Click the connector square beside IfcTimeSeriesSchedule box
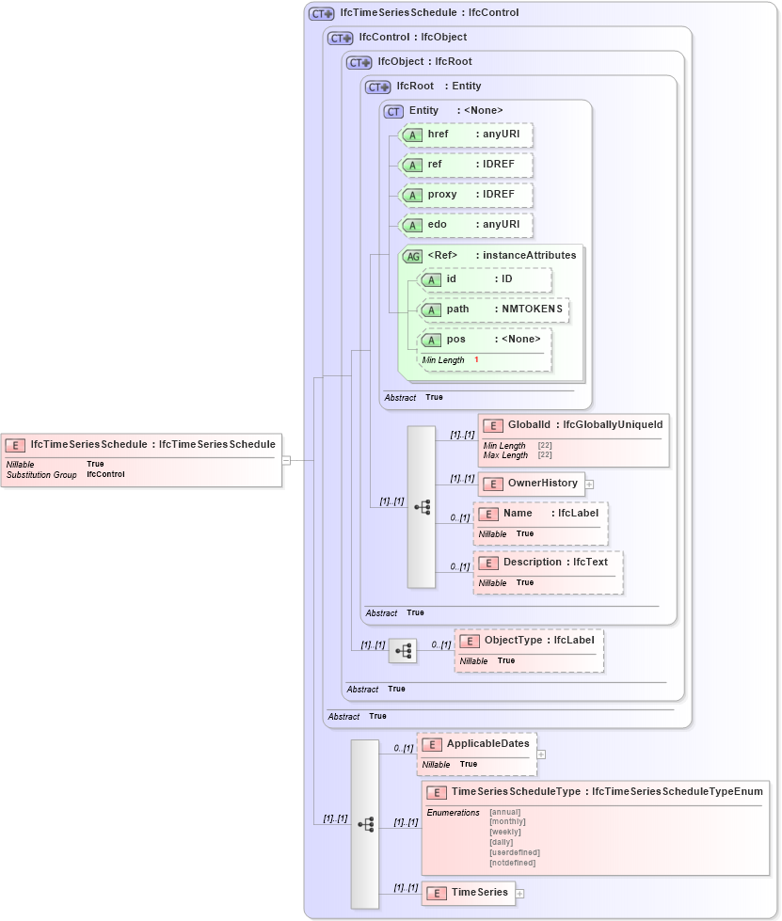 point(288,460)
